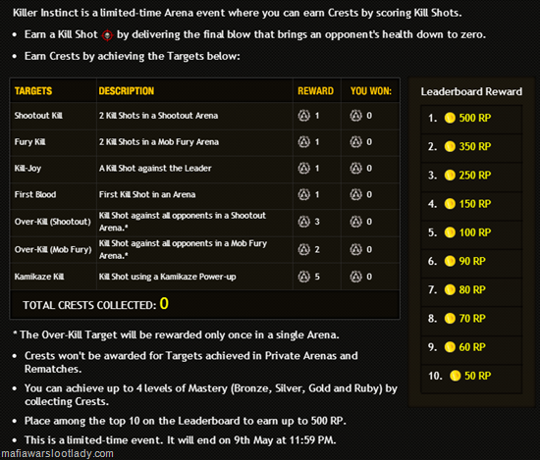Viewport: 540px width, 460px height.
Task: Click the Fury Kill You Won crest icon
Action: (x=355, y=142)
